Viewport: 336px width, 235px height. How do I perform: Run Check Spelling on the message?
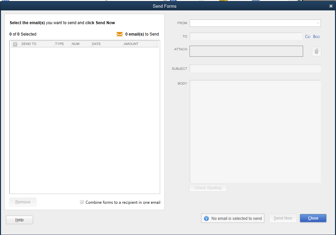(x=208, y=188)
